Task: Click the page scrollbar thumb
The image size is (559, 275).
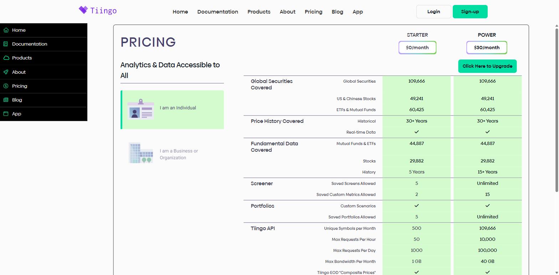Action: [557, 110]
